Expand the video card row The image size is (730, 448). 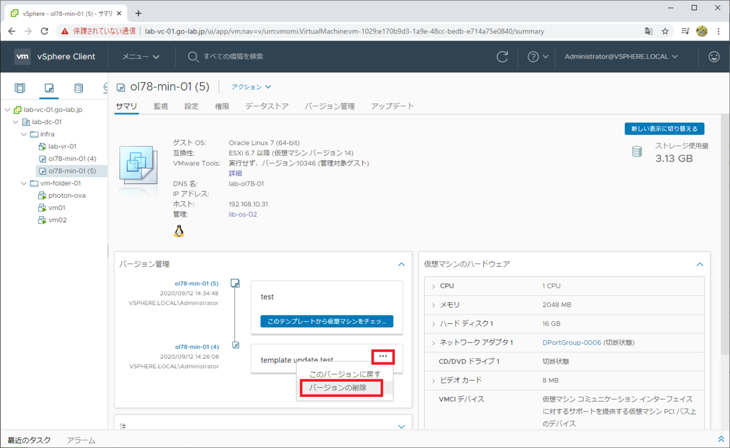pyautogui.click(x=434, y=380)
